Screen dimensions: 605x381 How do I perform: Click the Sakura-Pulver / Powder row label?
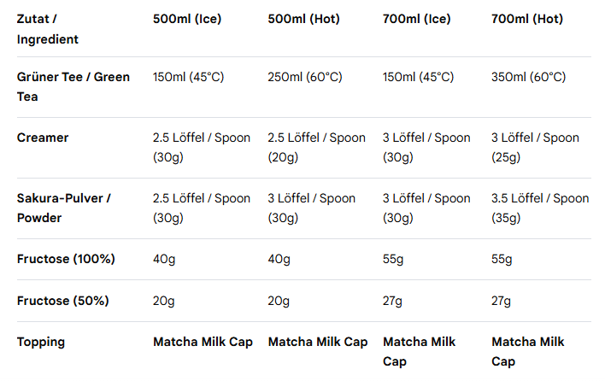64,208
